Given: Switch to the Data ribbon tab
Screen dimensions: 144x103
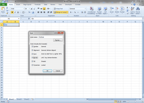Looking at the screenshot, I should click(x=45, y=4).
